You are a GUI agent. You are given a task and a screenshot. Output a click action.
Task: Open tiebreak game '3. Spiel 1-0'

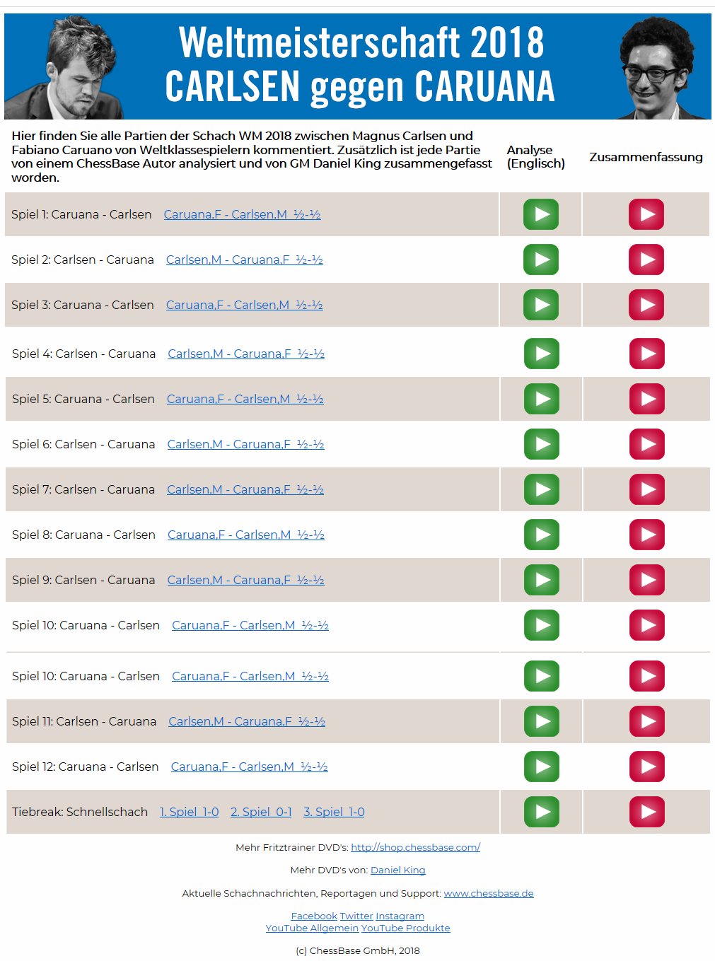point(334,812)
